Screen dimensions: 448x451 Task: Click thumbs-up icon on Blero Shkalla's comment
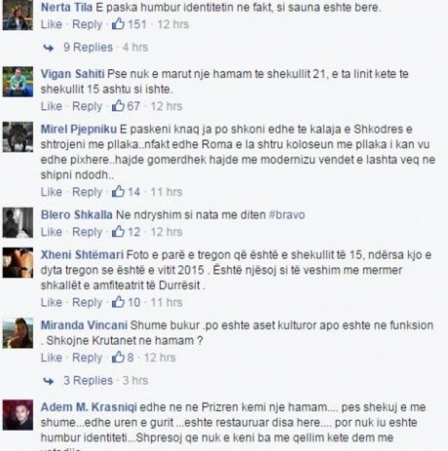coord(118,231)
